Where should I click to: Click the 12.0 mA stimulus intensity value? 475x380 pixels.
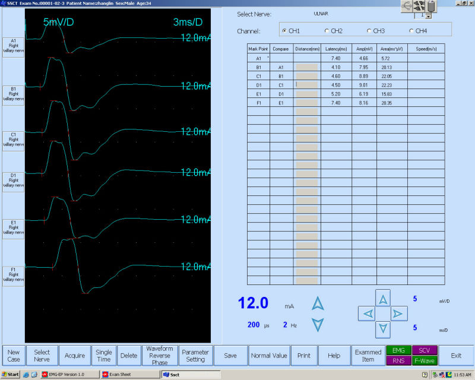(253, 303)
